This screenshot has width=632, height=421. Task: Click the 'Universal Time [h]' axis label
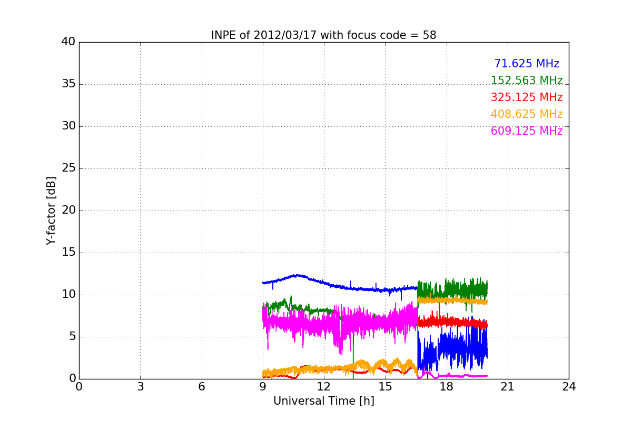pyautogui.click(x=324, y=401)
